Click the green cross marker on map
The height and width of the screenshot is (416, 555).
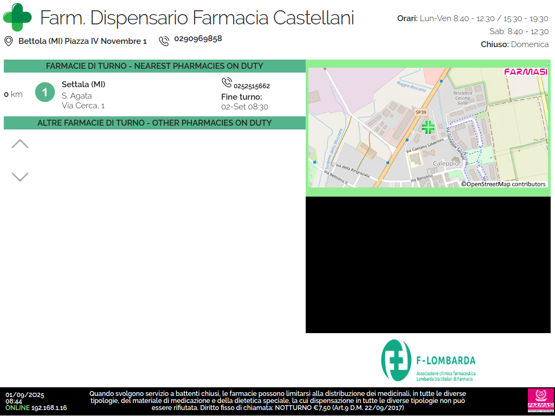tap(428, 127)
